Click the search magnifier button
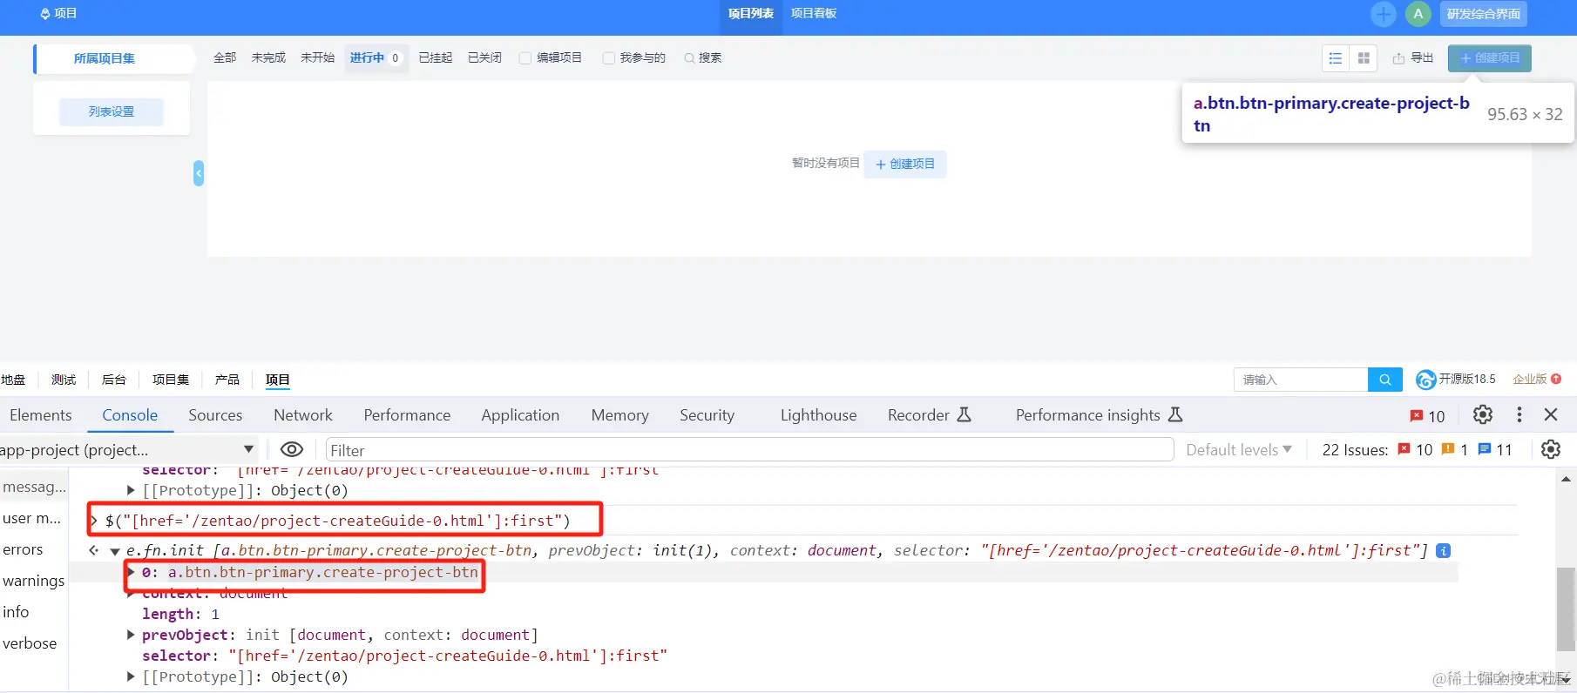The height and width of the screenshot is (693, 1577). coord(1384,380)
